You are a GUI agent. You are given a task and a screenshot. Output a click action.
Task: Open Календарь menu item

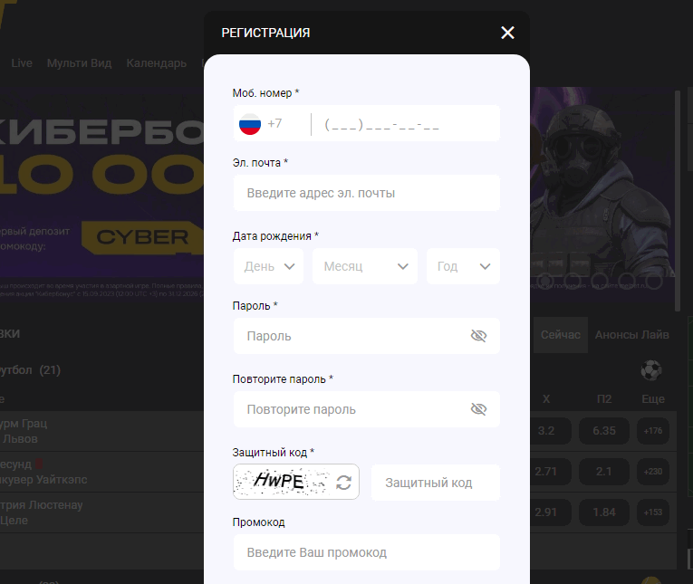tap(157, 63)
